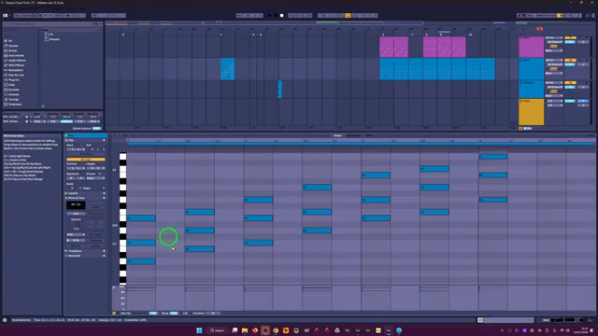Screen dimensions: 598x336
Task: Switch to the Envelopes tab
Action: [x=353, y=135]
